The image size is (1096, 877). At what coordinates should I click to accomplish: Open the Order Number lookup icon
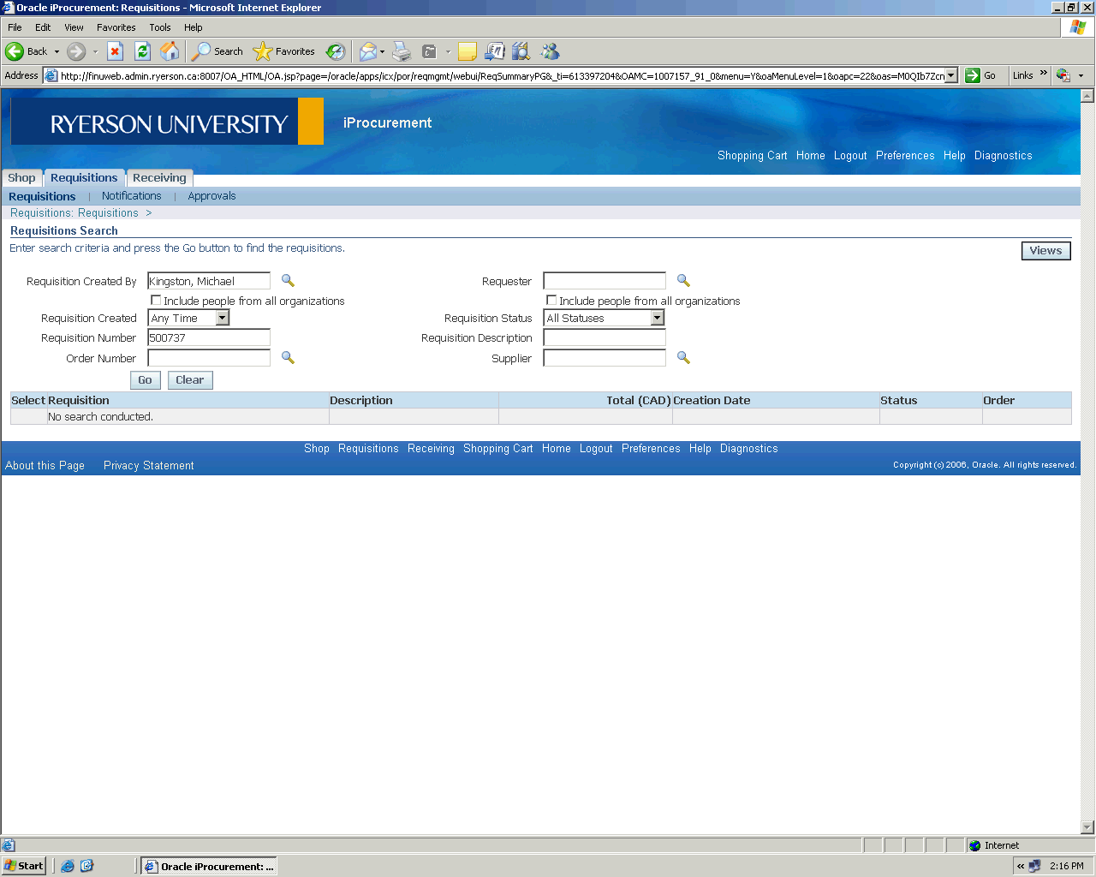288,358
